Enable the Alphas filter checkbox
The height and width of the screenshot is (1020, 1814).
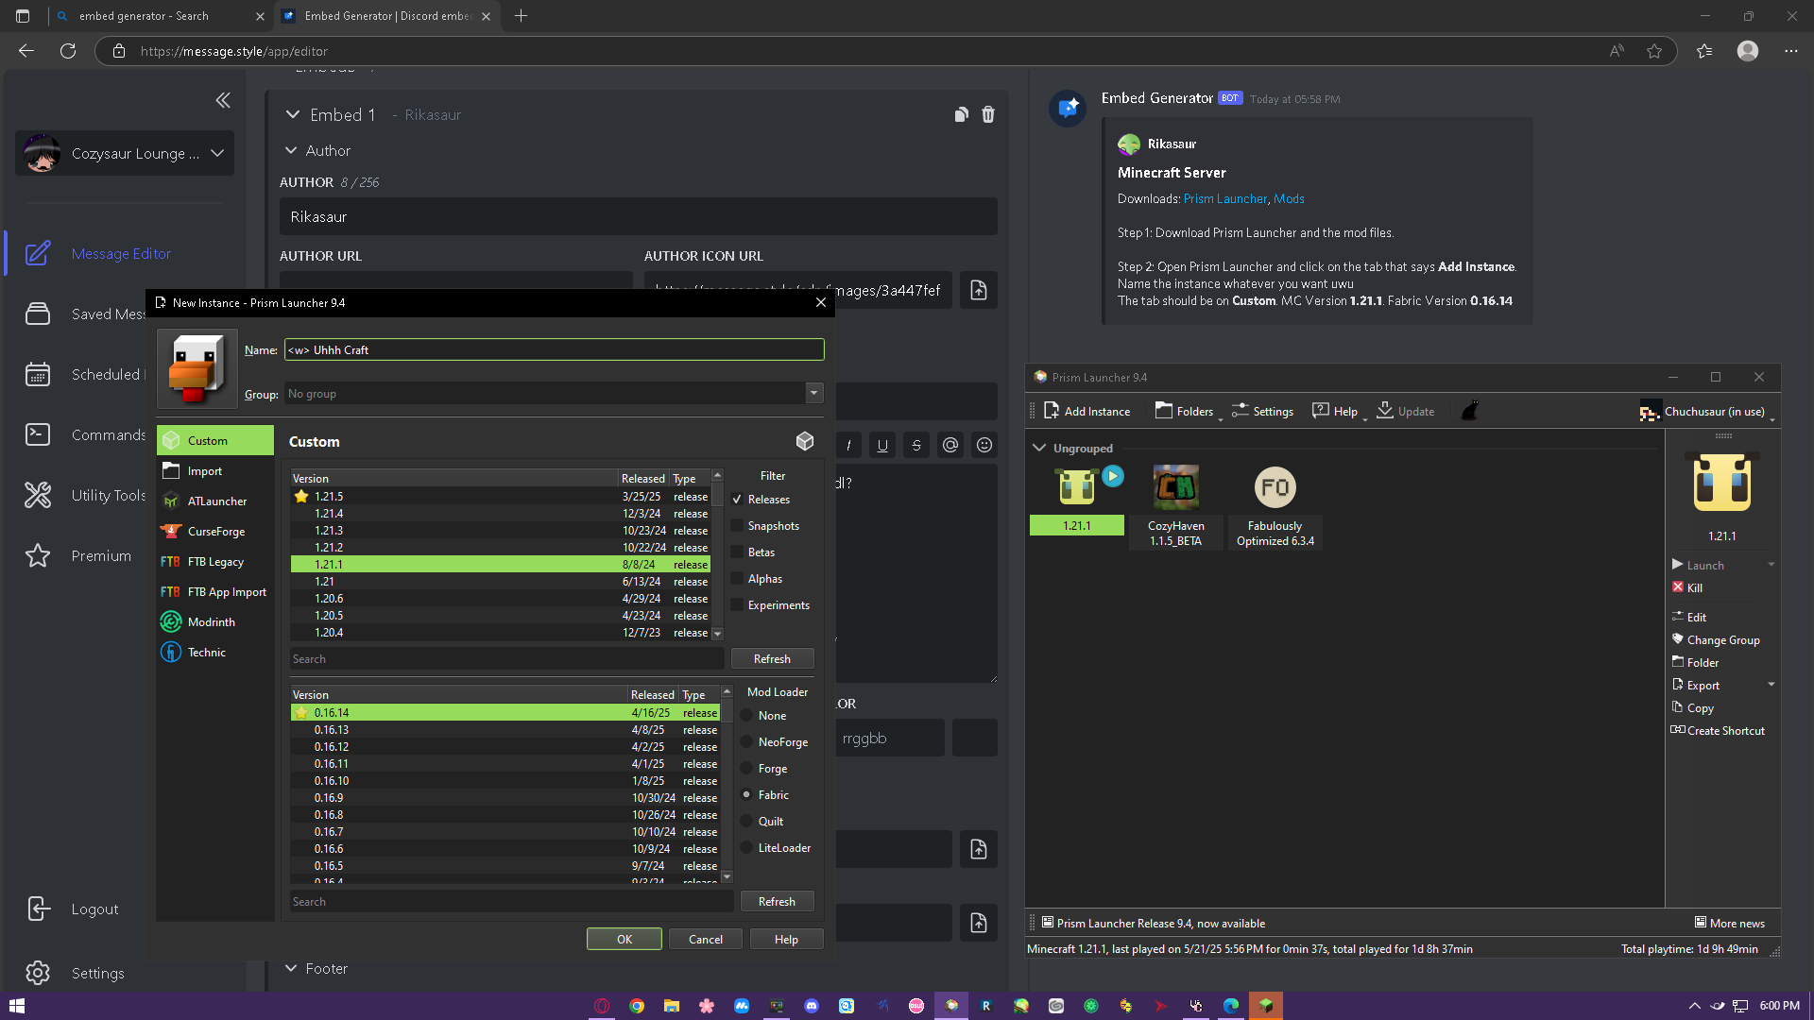coord(737,579)
